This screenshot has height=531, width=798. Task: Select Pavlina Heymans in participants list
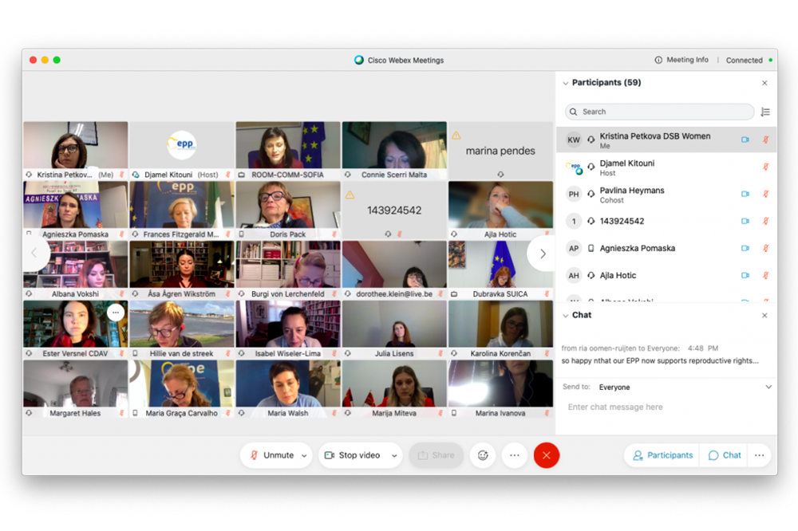pyautogui.click(x=666, y=195)
